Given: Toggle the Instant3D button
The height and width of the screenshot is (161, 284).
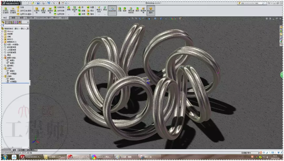Looking at the screenshot, I should point(112,11).
